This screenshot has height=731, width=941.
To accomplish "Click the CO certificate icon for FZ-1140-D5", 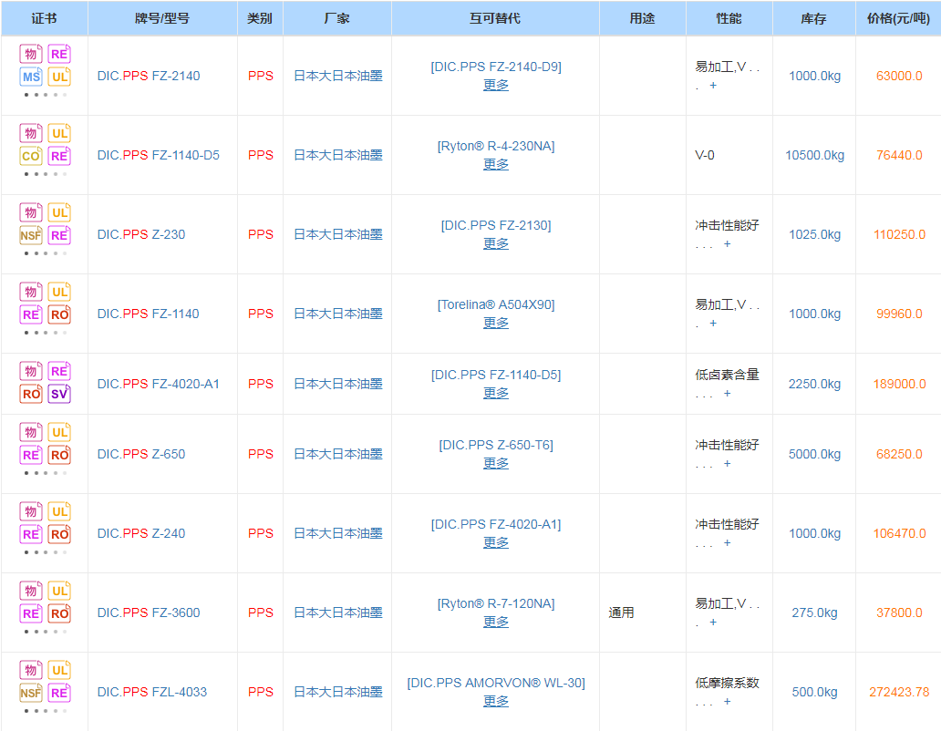I will (x=31, y=156).
